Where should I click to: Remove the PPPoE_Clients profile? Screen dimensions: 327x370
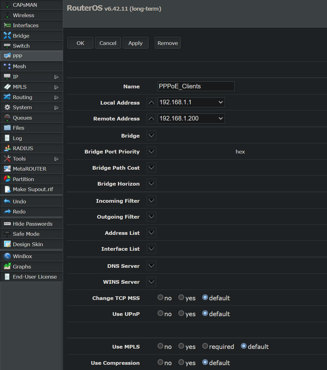pyautogui.click(x=168, y=43)
